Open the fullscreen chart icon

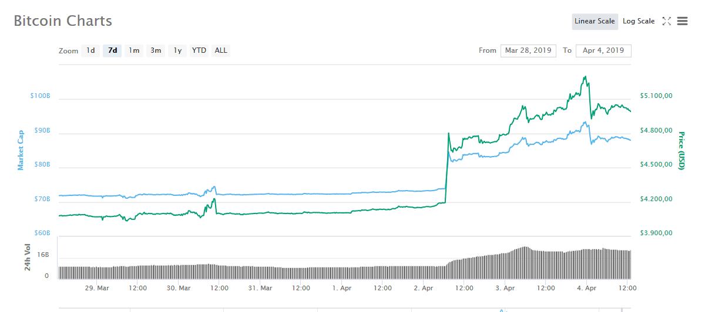point(666,21)
